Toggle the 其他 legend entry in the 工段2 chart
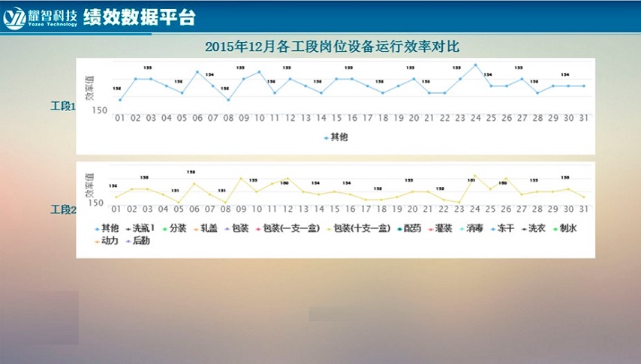This screenshot has height=364, width=641. point(107,228)
